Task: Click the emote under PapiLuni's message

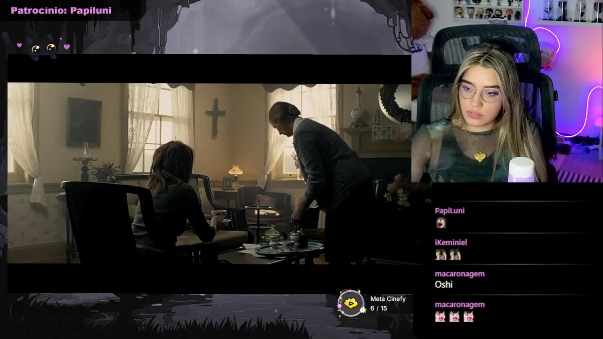Action: click(x=440, y=223)
